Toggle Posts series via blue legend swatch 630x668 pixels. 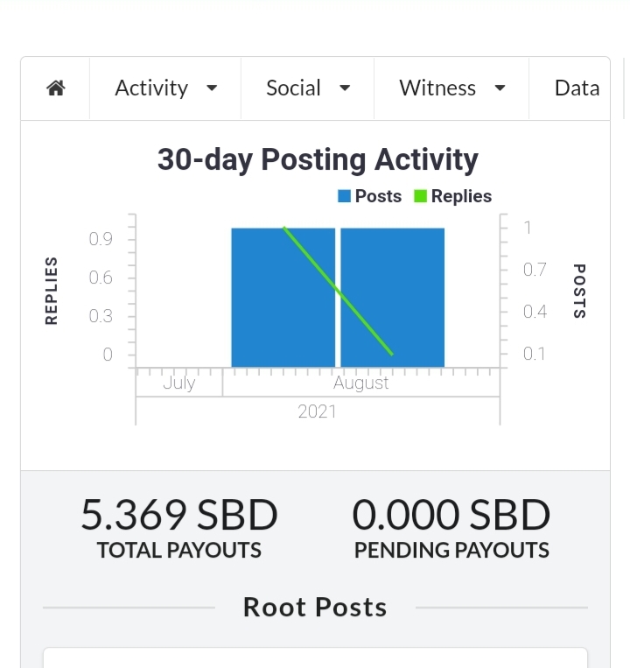tap(344, 196)
